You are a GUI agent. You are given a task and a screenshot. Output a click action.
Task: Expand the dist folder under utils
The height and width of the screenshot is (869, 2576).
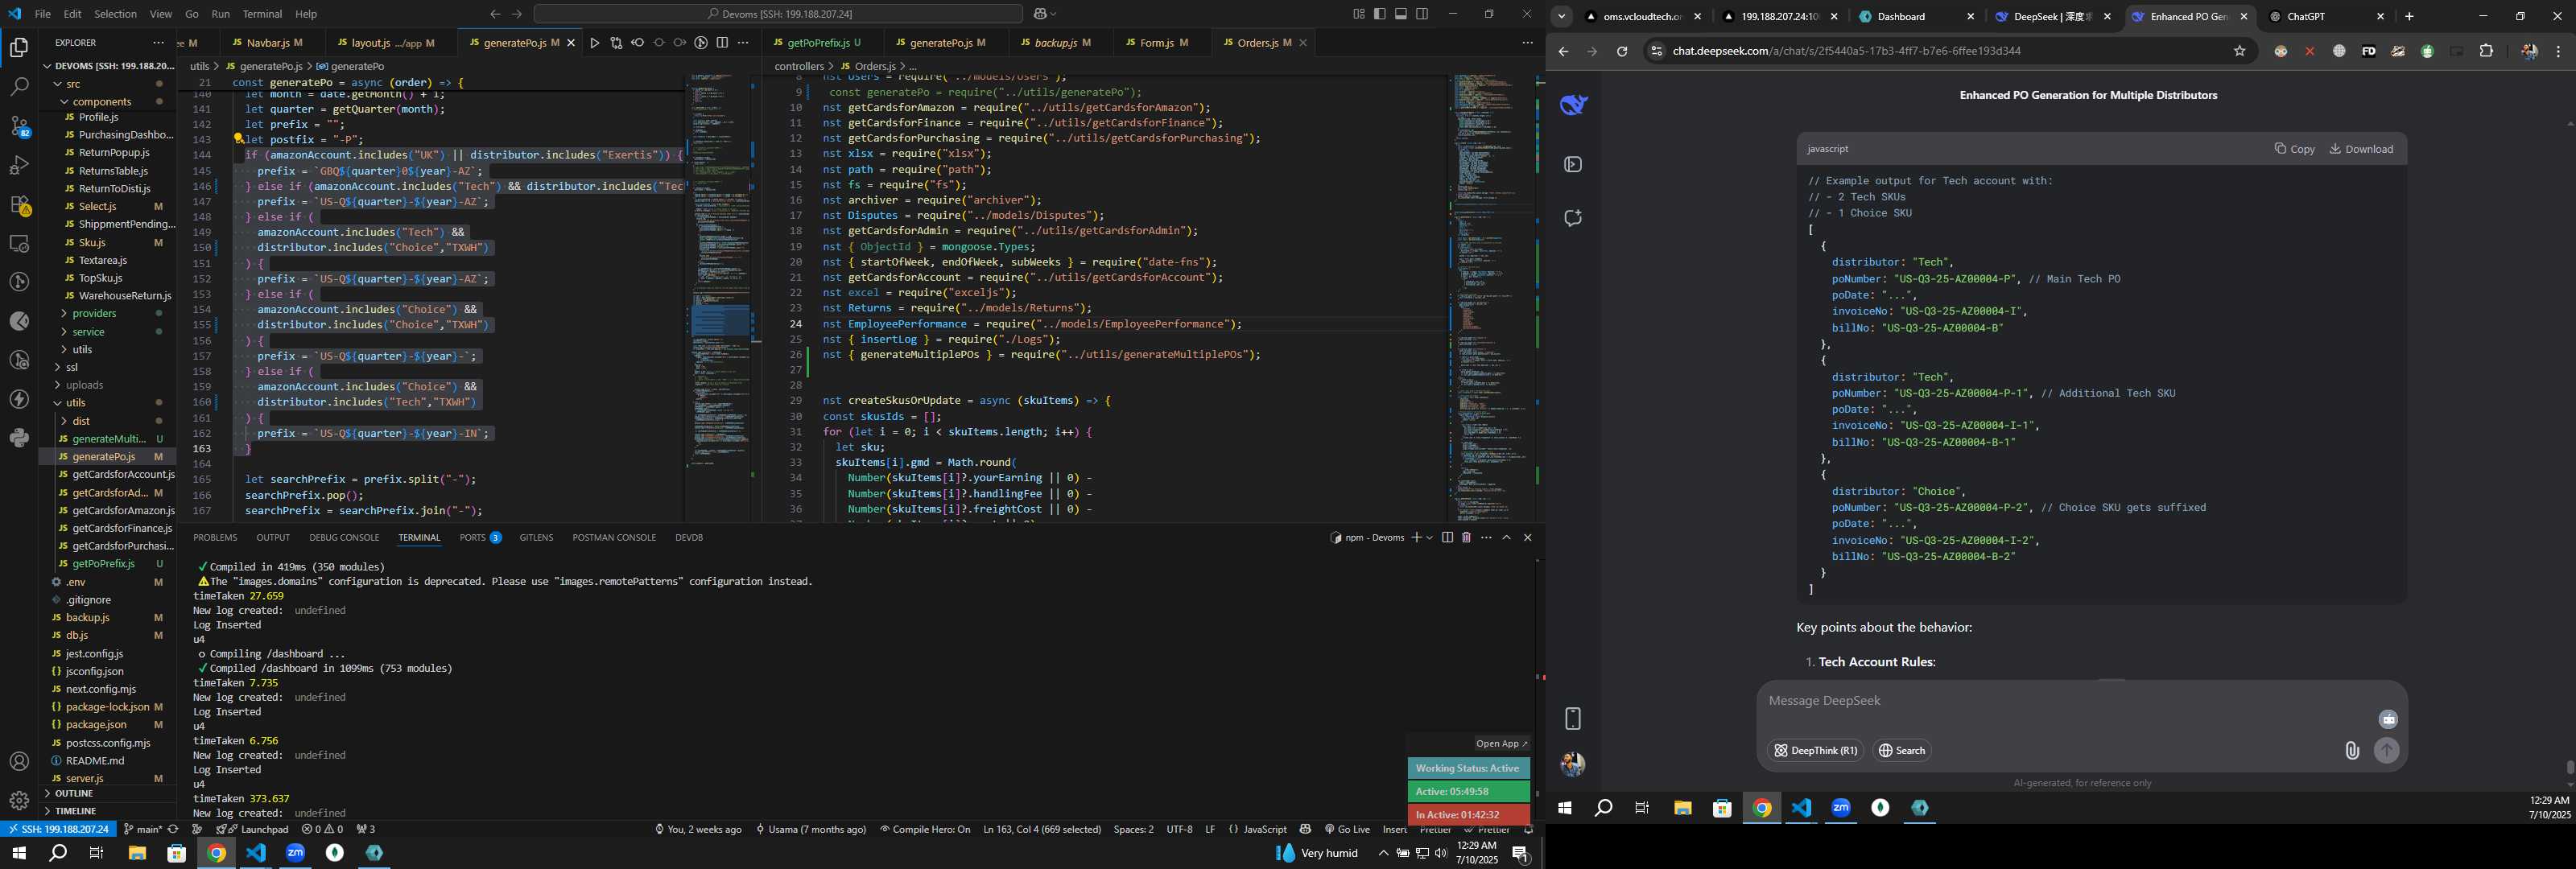81,421
